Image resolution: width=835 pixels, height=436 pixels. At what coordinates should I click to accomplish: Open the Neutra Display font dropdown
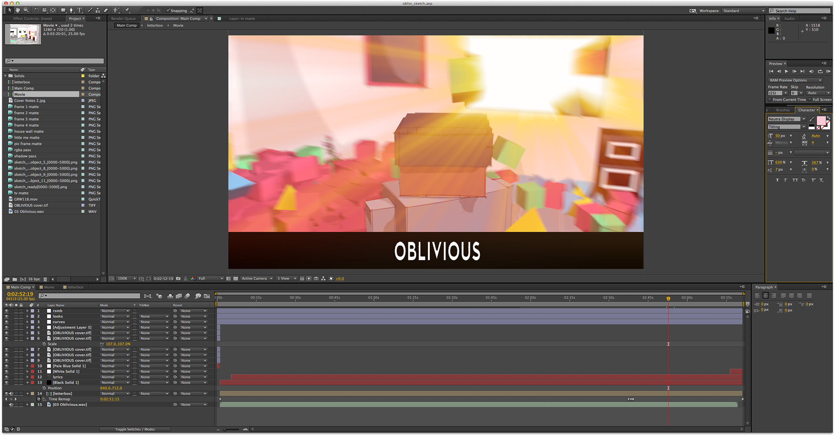(787, 119)
